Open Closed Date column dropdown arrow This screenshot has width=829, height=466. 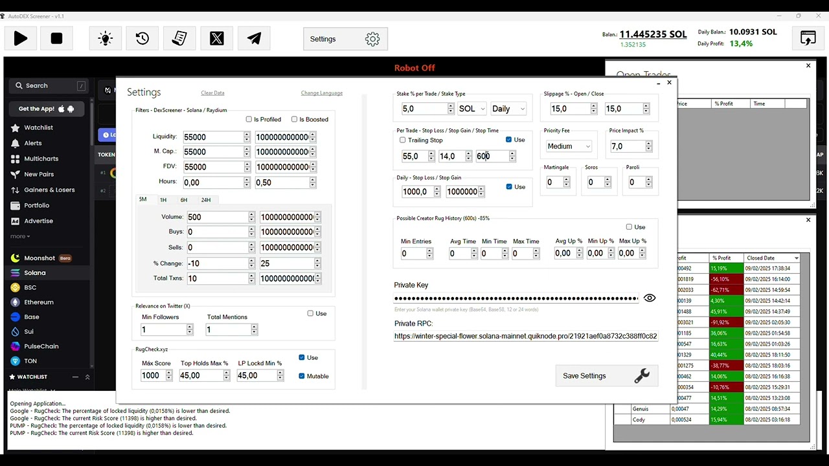(796, 258)
